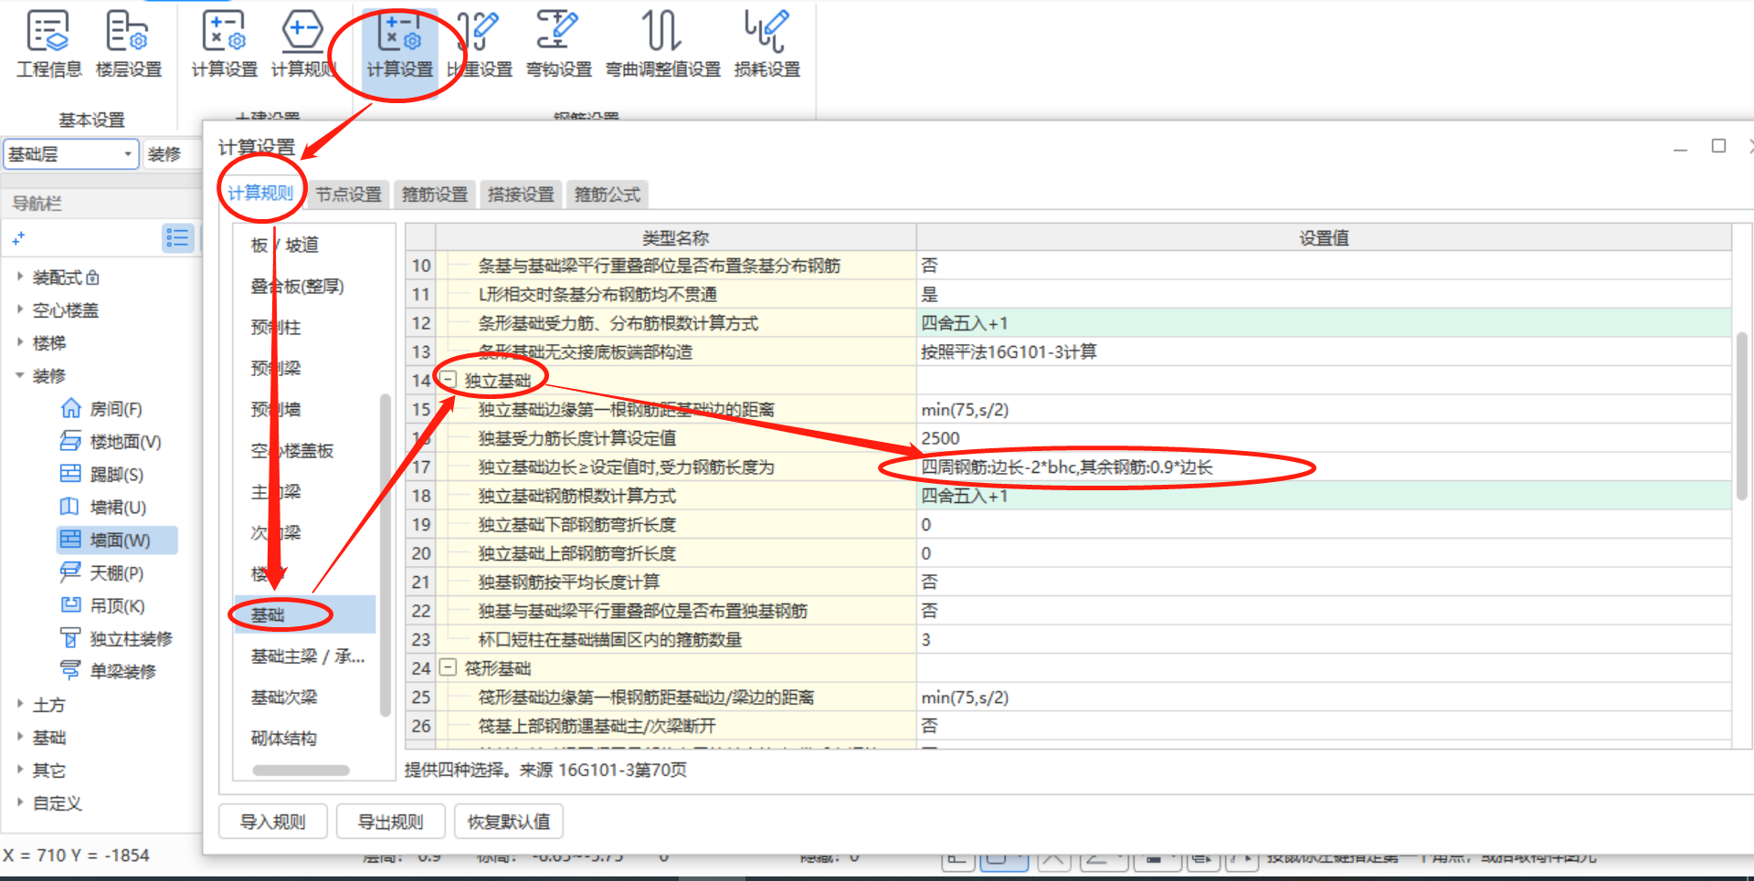Switch to the 搭接设置 tab
This screenshot has width=1754, height=881.
pyautogui.click(x=521, y=194)
